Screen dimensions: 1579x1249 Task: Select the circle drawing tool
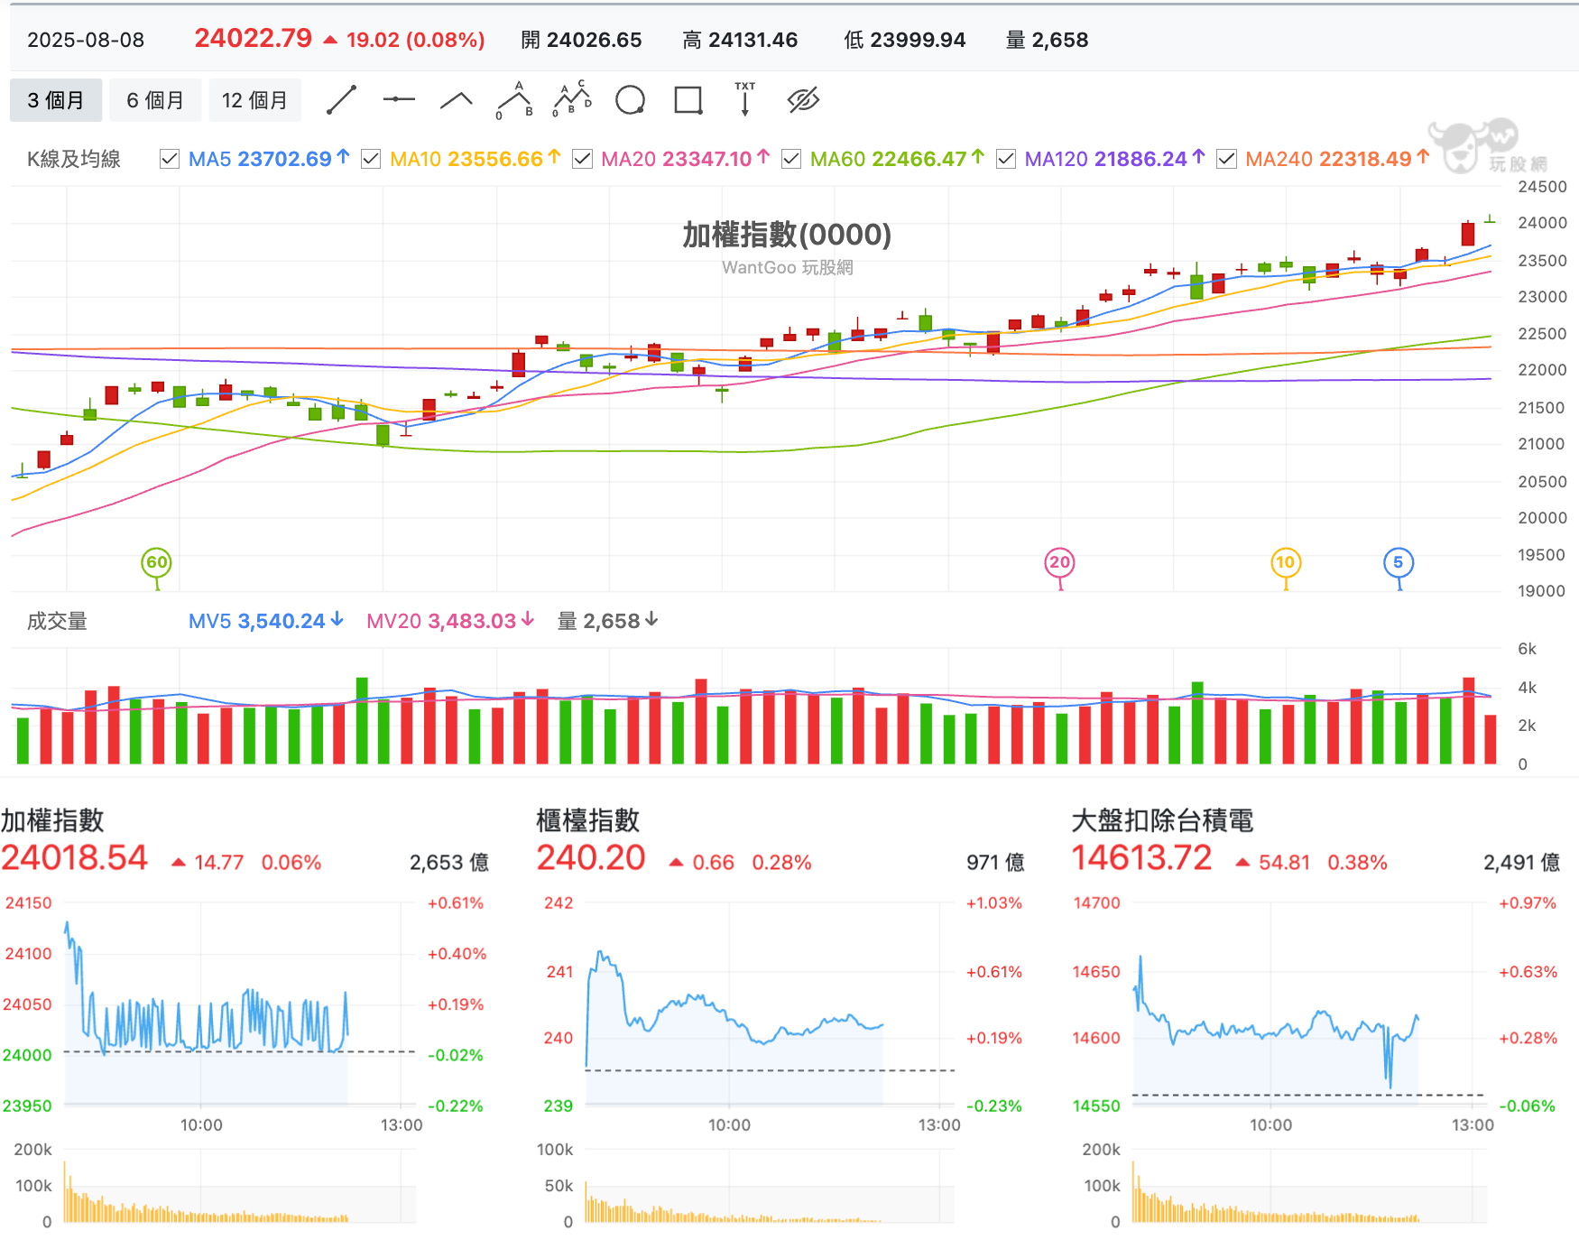(630, 100)
